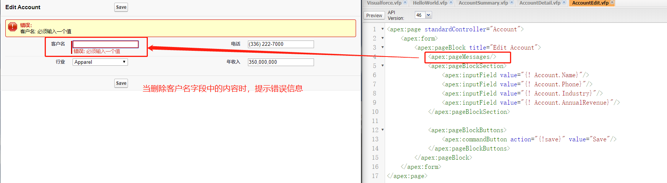Screen dimensions: 667x183
Task: Close the HelloWorld.vfp tab
Action: (451, 2)
